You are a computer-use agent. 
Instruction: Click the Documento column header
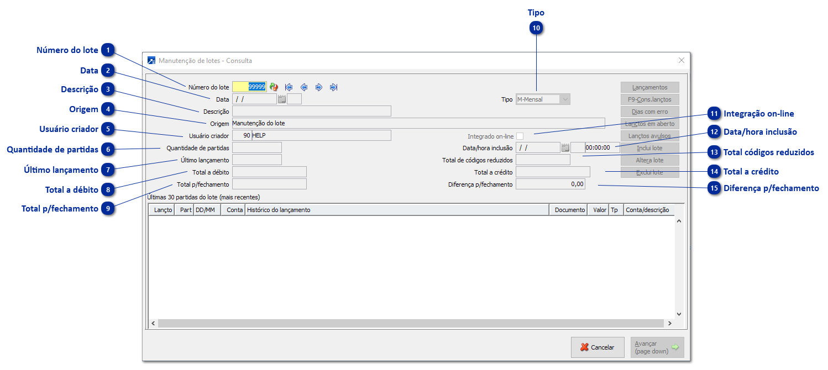(568, 210)
